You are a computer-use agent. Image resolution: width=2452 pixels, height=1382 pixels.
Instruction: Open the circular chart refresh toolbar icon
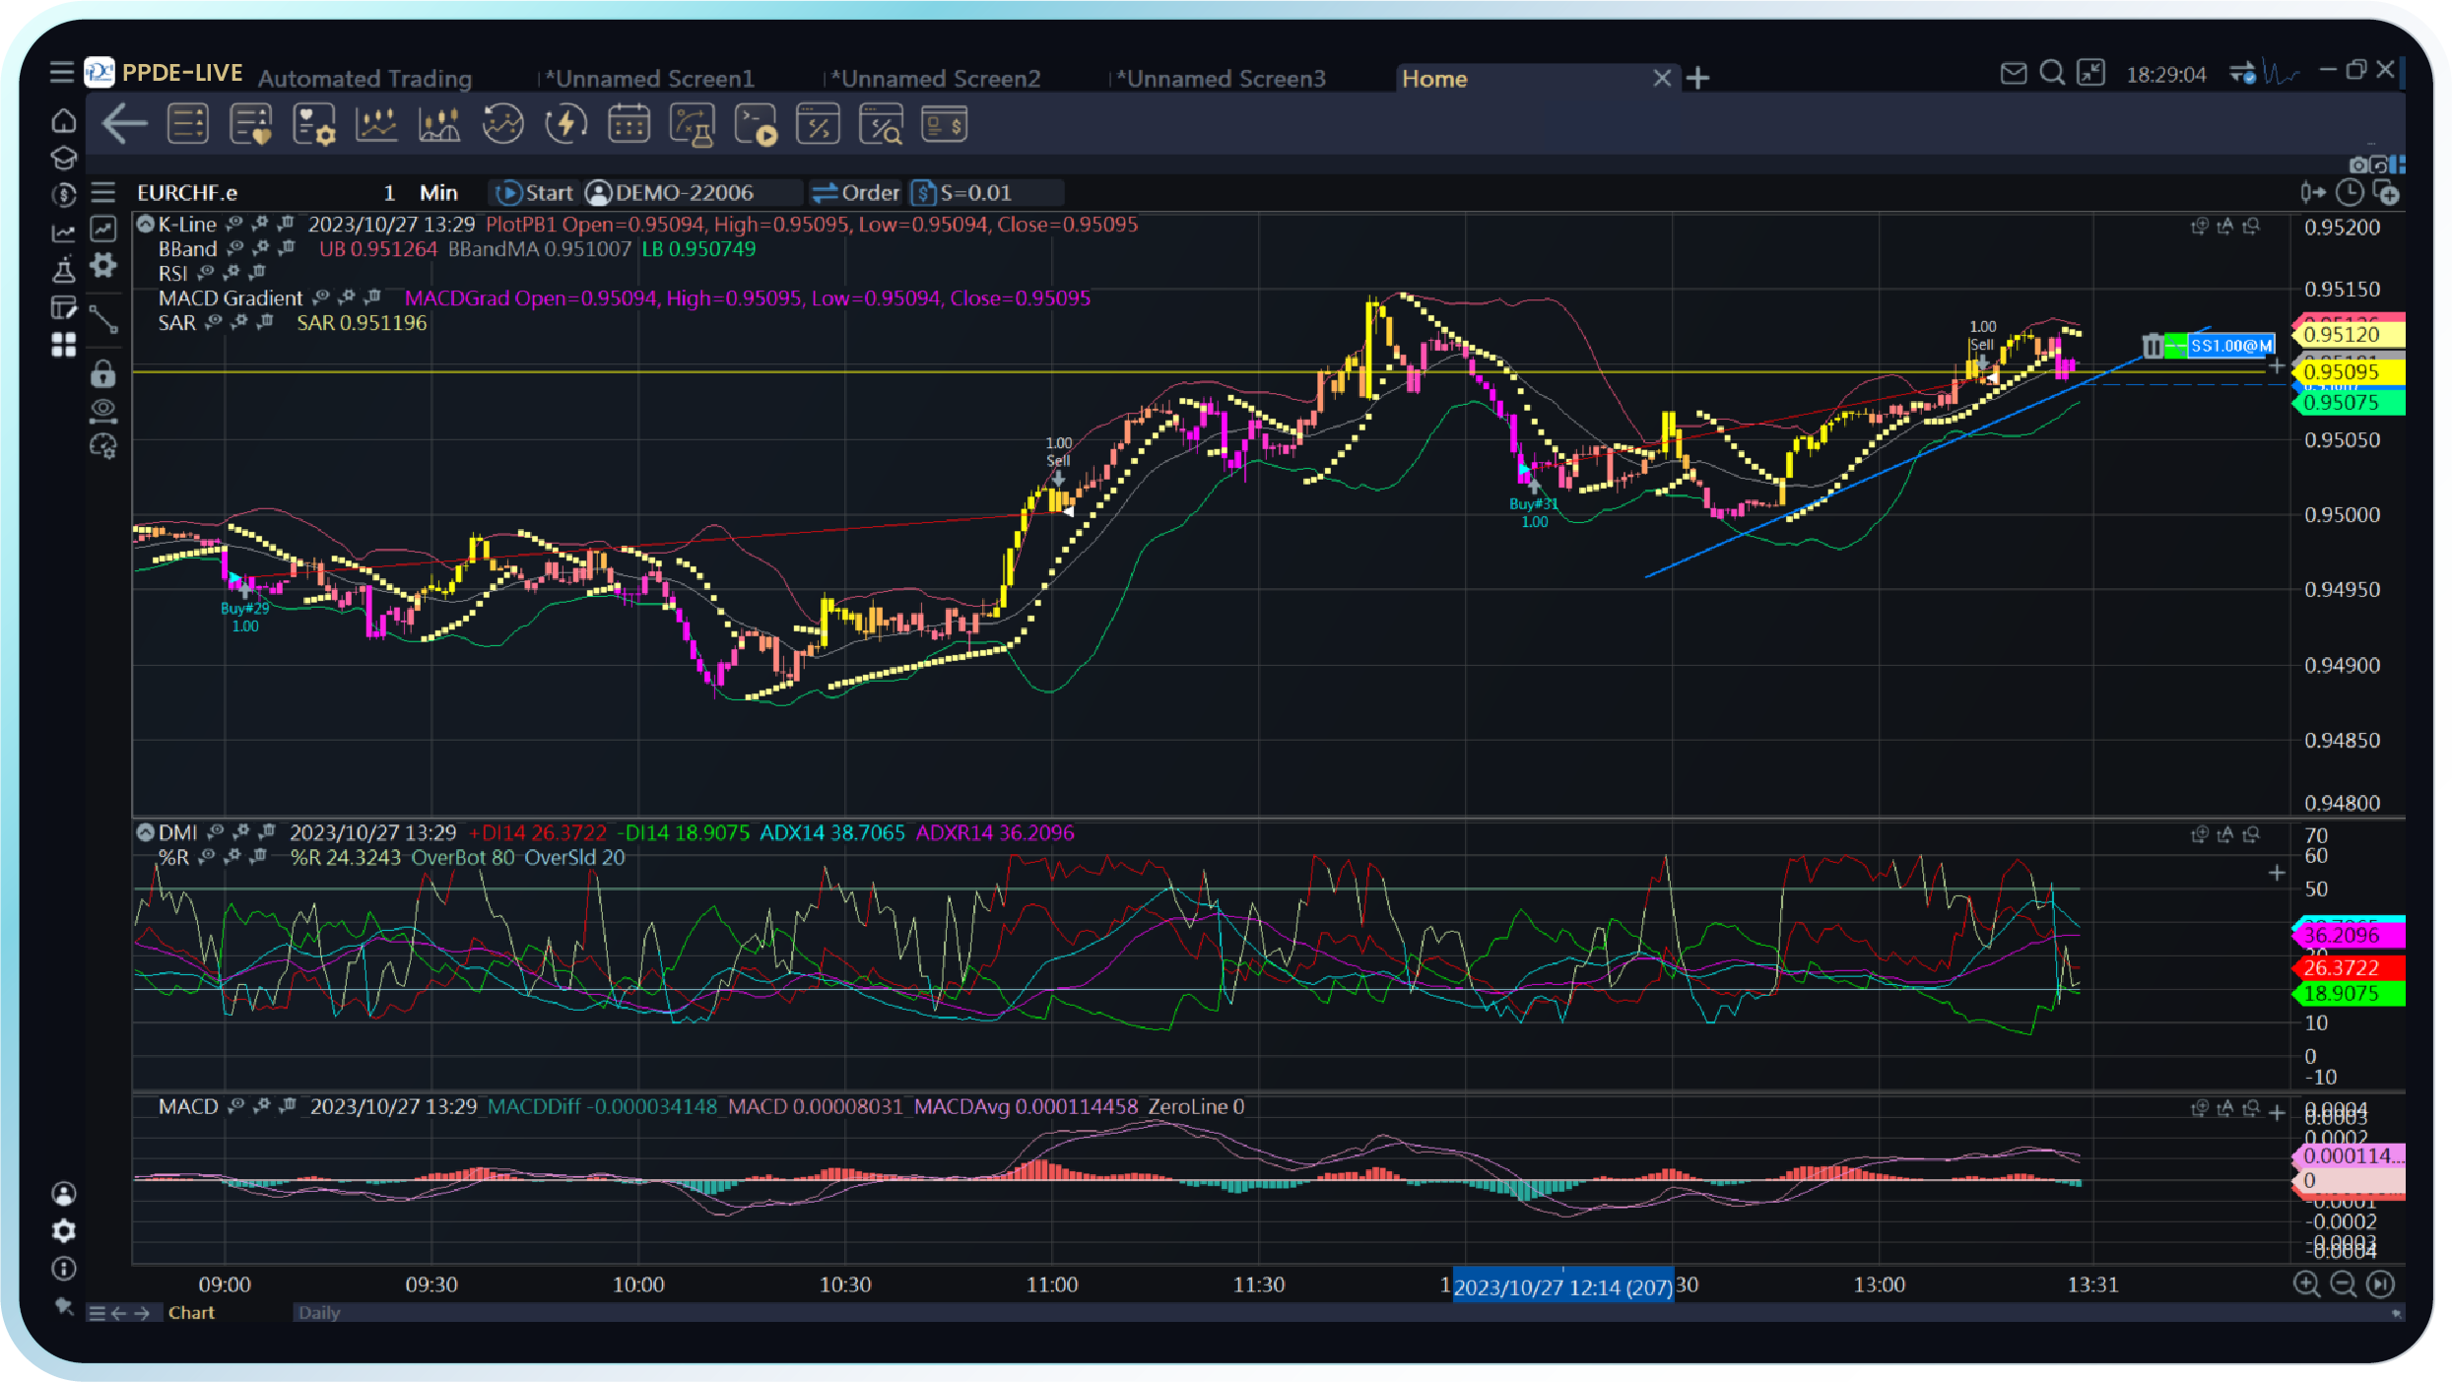click(502, 124)
